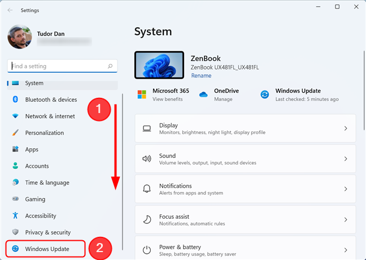Click Tudor Dan profile picture
Viewport: 366px width, 260px height.
coord(20,37)
